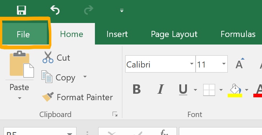Cut selection with scissors icon

coord(48,57)
